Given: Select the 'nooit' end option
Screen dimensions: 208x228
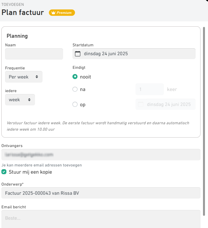Looking at the screenshot, I should (75, 77).
